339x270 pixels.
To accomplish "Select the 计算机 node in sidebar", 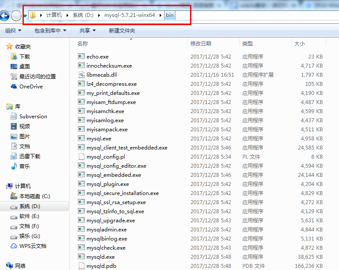I will click(19, 186).
